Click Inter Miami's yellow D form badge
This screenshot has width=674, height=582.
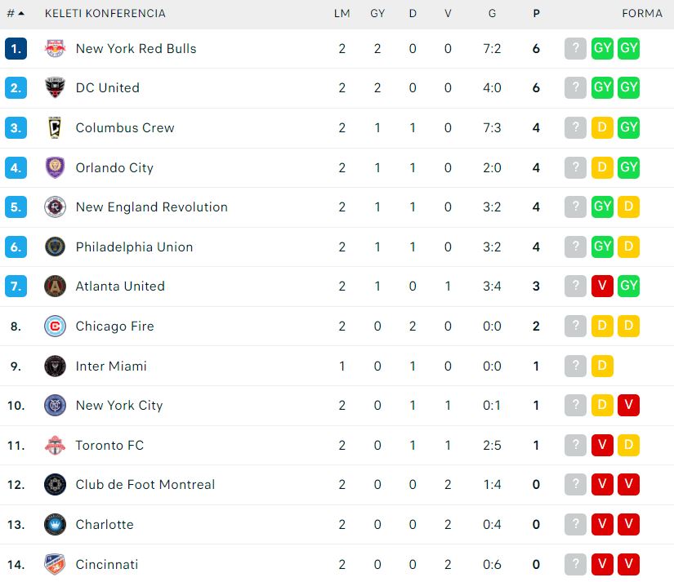602,366
